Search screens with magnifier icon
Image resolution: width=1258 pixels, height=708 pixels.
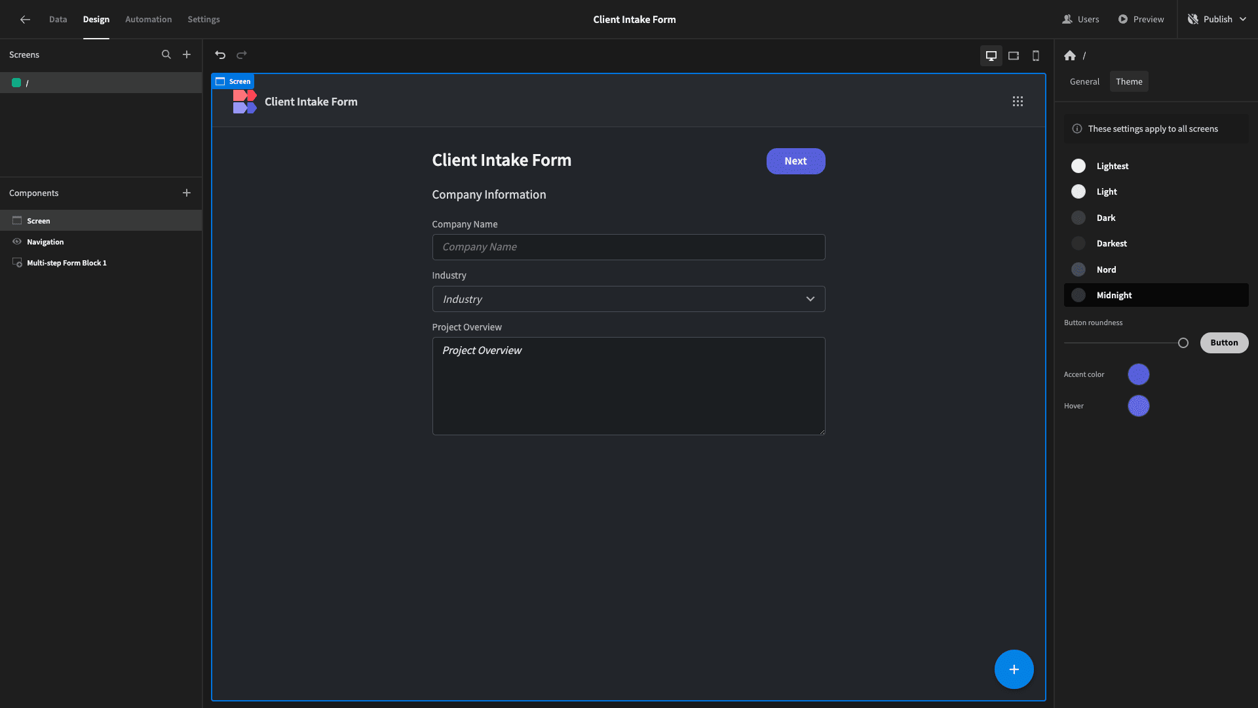166,54
